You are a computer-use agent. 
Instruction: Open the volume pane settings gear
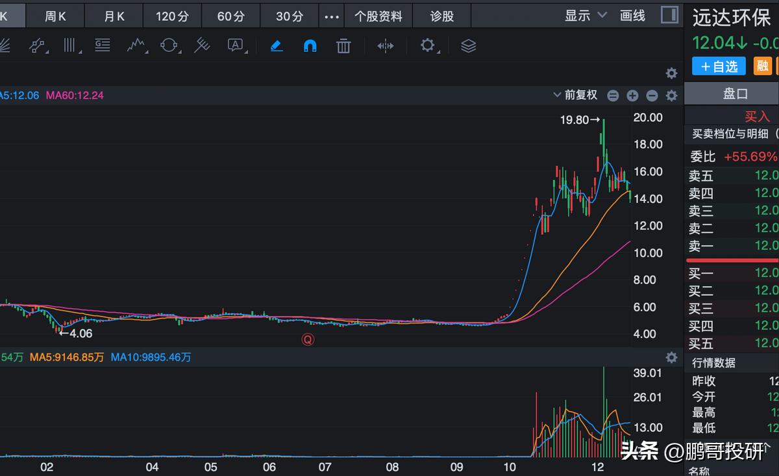[671, 357]
